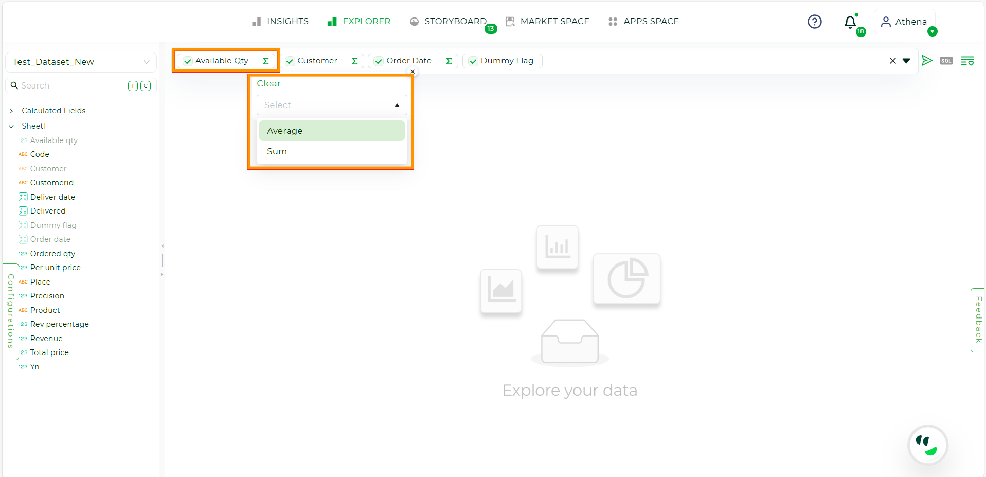Image resolution: width=986 pixels, height=477 pixels.
Task: Open the Test_Dataset_New dataset dropdown
Action: click(x=81, y=62)
